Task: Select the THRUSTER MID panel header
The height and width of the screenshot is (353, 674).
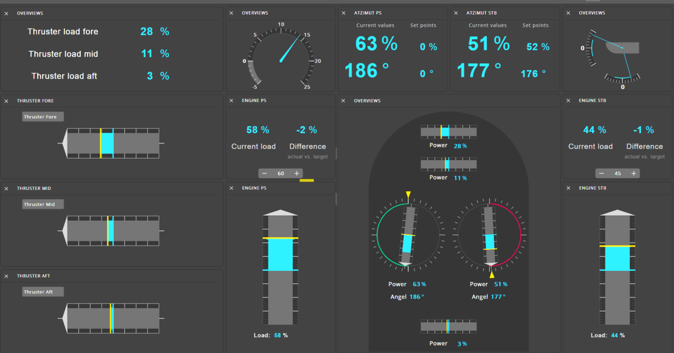Action: pyautogui.click(x=35, y=188)
